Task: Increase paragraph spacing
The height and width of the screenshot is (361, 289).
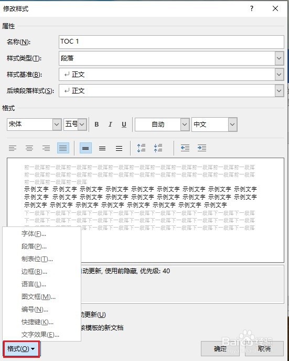Action: point(141,148)
